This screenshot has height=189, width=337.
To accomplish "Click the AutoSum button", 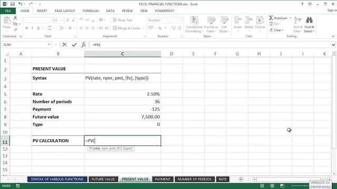I will click(278, 18).
